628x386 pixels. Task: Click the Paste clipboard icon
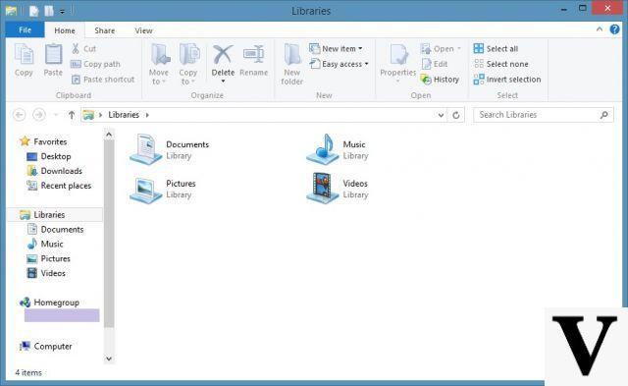53,54
